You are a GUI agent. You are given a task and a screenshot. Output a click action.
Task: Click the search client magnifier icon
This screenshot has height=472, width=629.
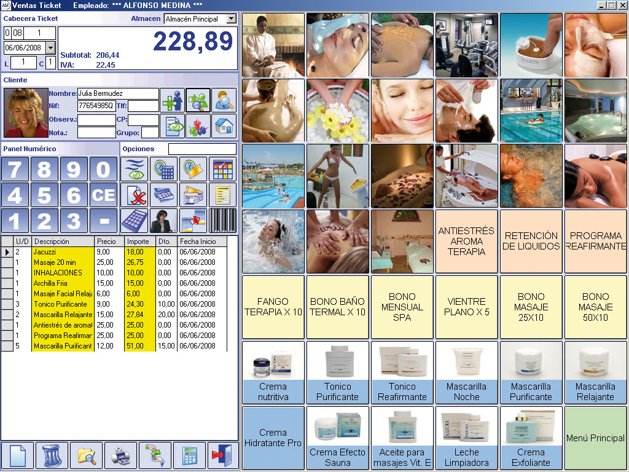click(224, 100)
